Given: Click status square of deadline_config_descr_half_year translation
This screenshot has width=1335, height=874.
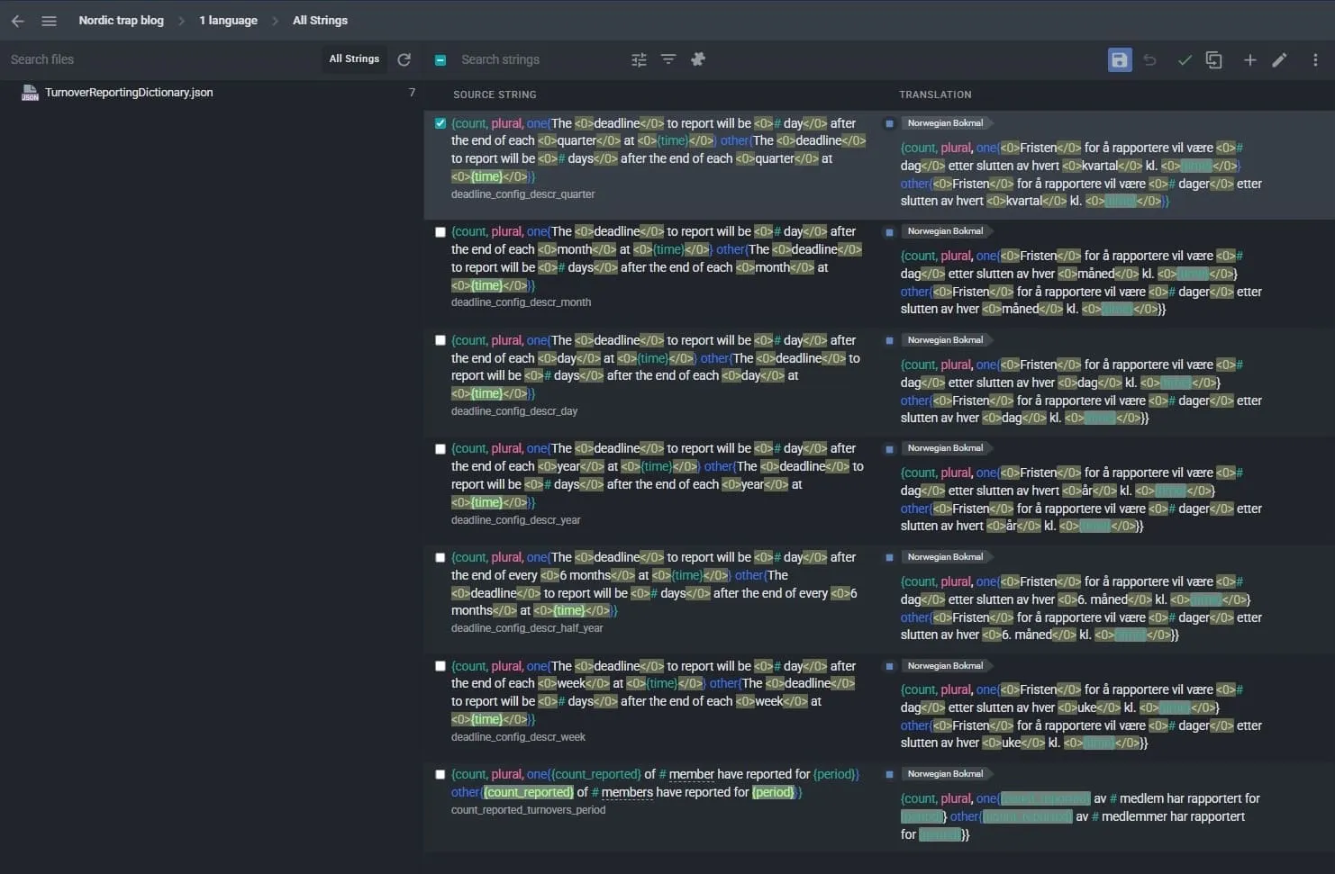Looking at the screenshot, I should pos(889,557).
